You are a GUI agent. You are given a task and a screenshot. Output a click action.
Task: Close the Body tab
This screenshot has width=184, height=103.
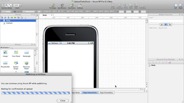pyautogui.click(x=52, y=15)
